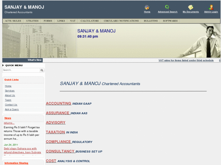Click the Admin Login person icon
The image size is (221, 165).
tap(211, 7)
